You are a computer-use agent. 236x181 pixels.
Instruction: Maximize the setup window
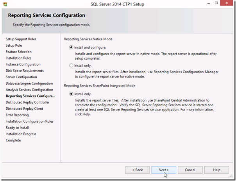[216, 3]
